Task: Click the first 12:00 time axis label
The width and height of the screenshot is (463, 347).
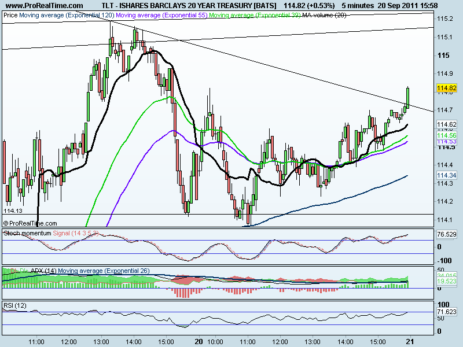Action: click(69, 342)
